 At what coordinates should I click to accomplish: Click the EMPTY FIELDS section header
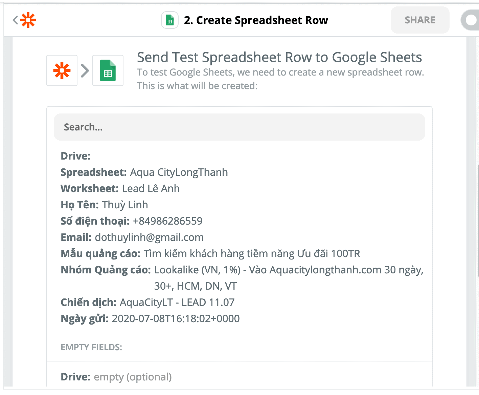tap(91, 347)
